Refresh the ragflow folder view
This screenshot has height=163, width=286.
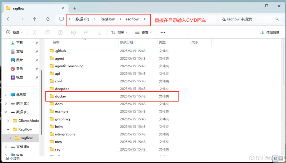point(48,19)
